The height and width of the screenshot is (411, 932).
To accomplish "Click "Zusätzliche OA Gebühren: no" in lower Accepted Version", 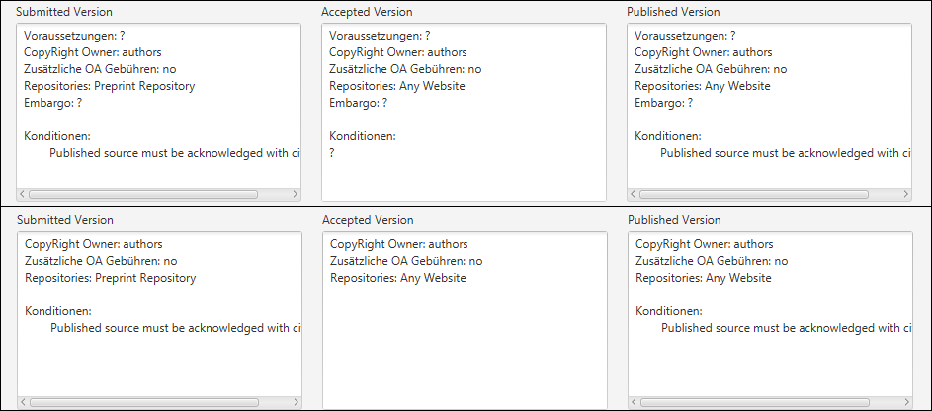I will click(406, 261).
